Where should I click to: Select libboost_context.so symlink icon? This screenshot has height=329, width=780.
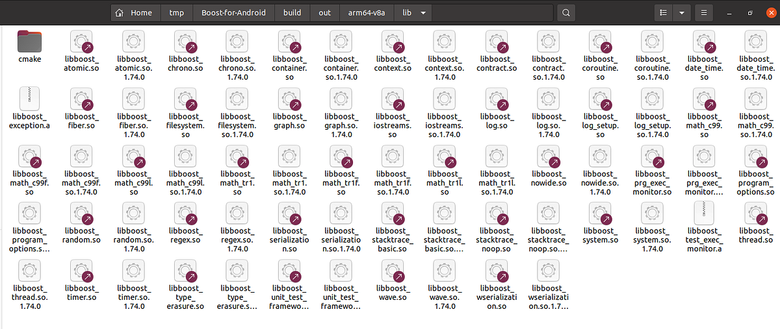(394, 42)
